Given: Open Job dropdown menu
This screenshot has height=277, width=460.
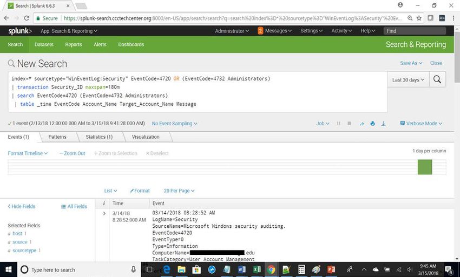Looking at the screenshot, I should tap(323, 124).
